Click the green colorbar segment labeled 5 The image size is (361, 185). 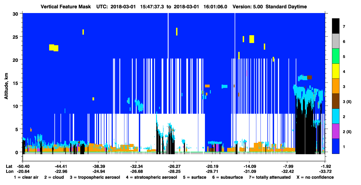point(336,56)
